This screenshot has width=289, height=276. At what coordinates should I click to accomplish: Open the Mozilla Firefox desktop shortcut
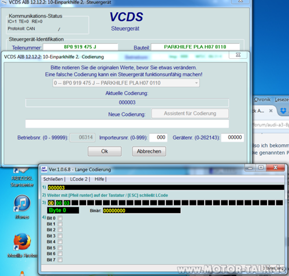[x=22, y=245]
